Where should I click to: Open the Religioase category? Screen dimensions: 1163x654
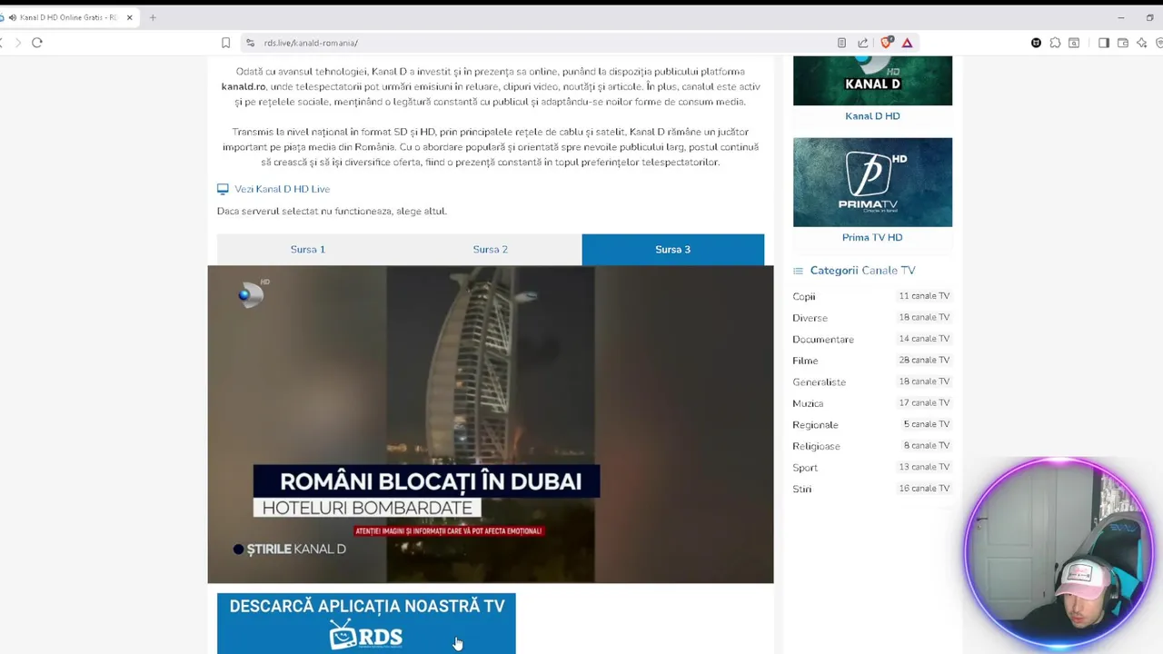816,446
